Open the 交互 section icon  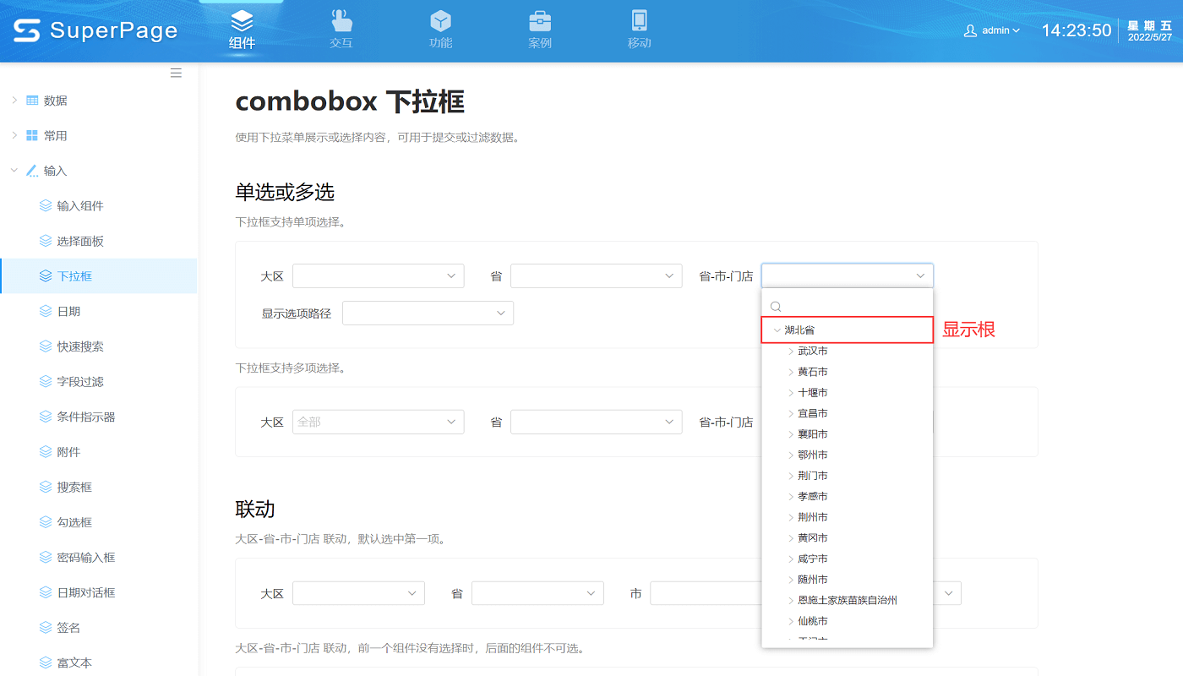[x=341, y=21]
